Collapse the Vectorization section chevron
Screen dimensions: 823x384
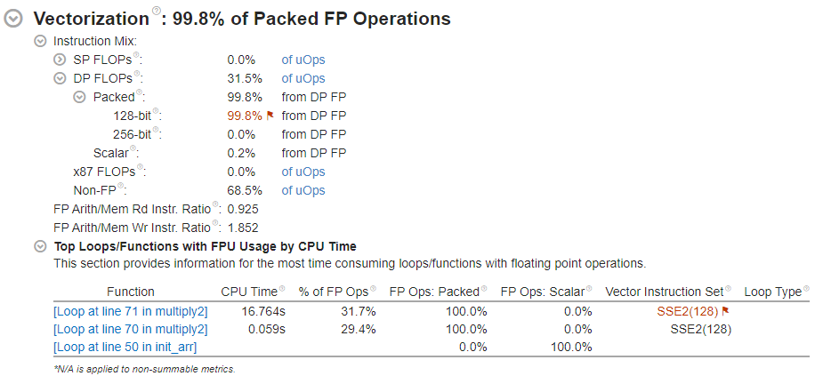(15, 19)
